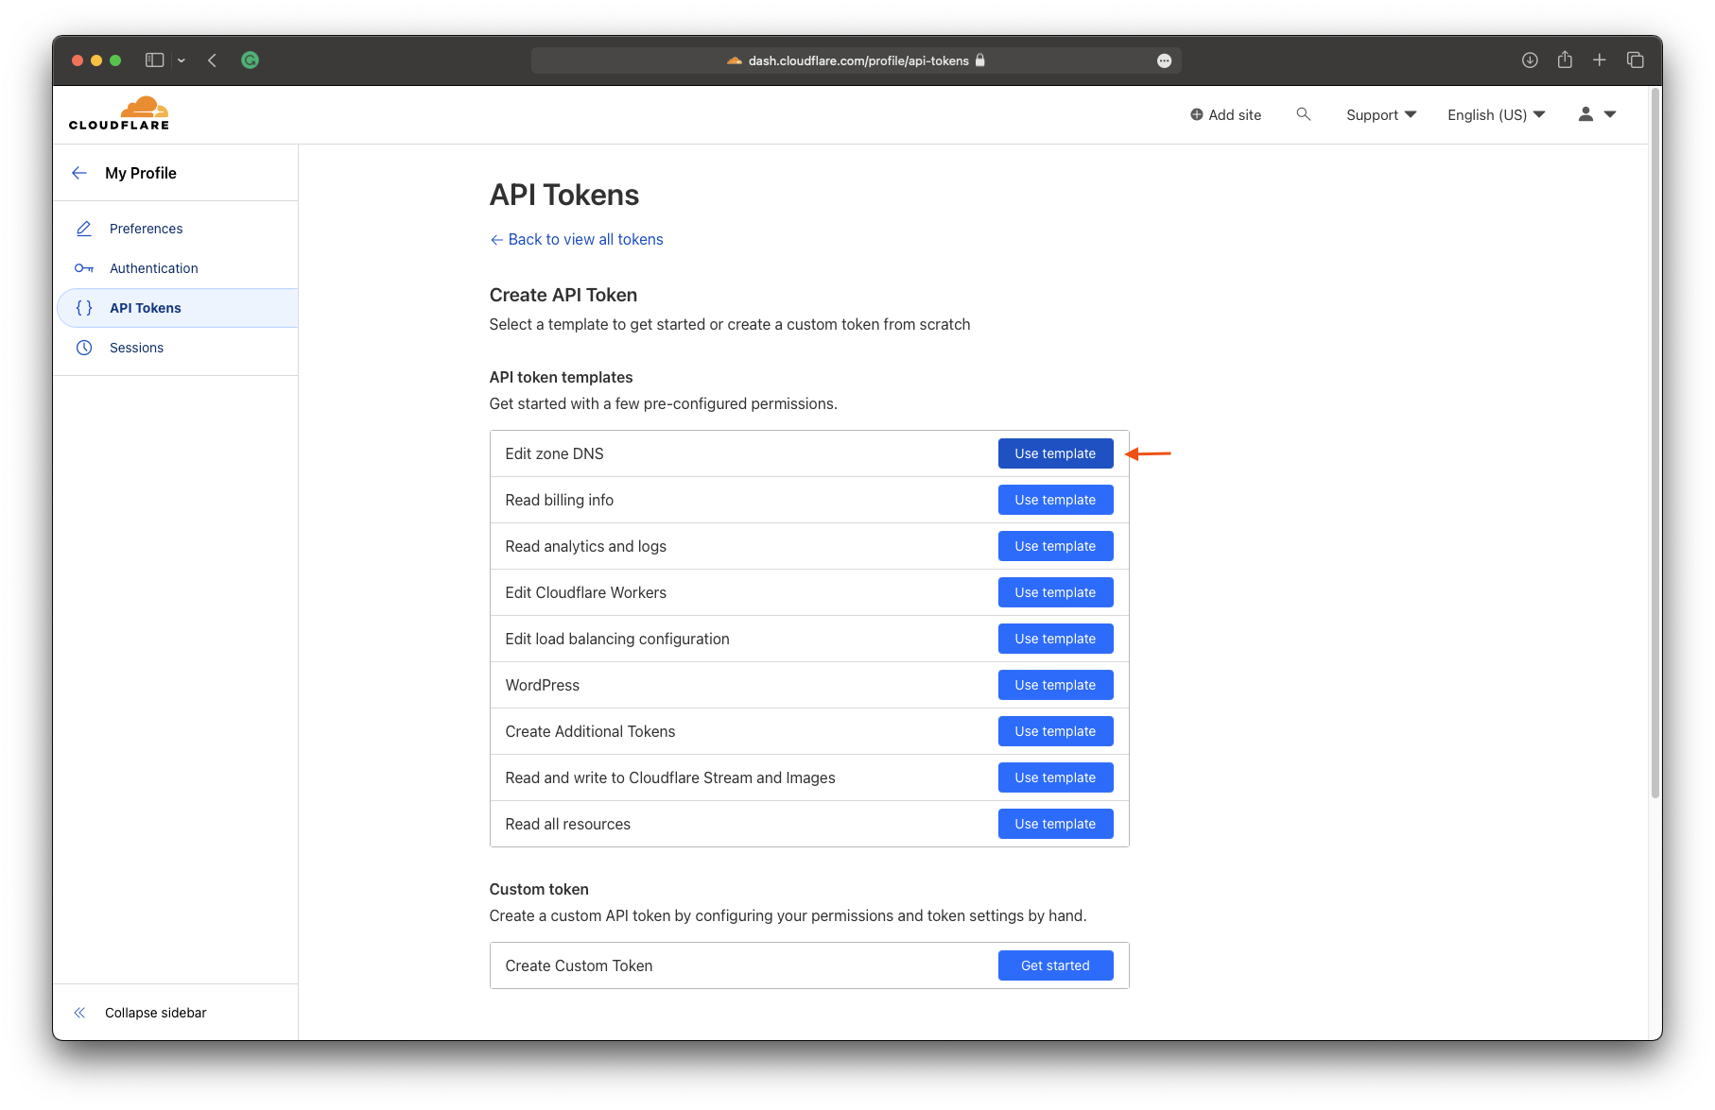Open the English (US) language dropdown

point(1496,114)
